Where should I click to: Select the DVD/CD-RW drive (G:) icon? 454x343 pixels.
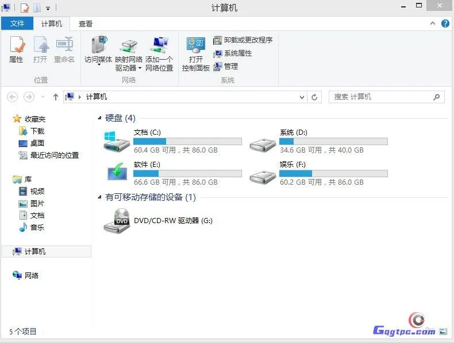pyautogui.click(x=117, y=221)
